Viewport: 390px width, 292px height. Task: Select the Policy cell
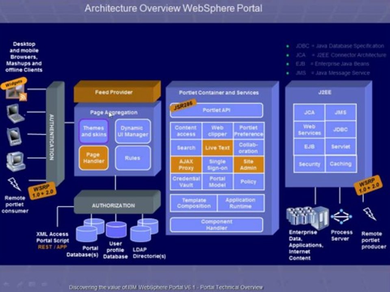point(249,182)
